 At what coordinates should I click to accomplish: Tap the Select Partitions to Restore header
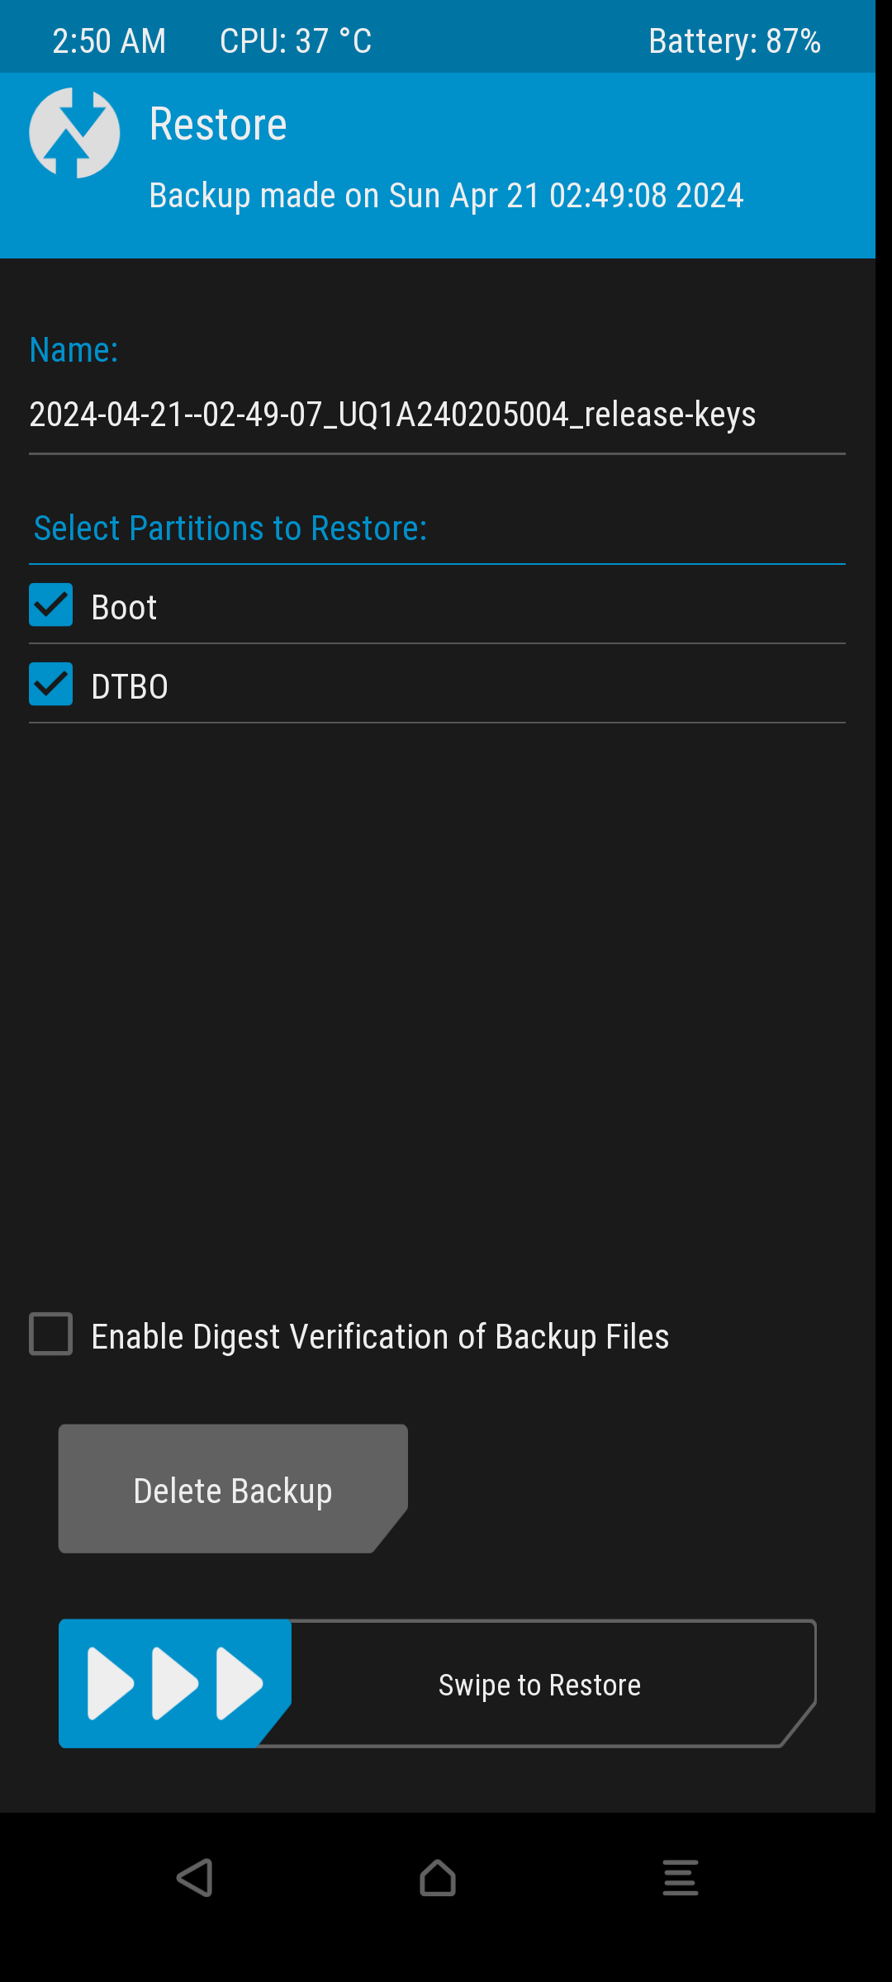tap(230, 529)
